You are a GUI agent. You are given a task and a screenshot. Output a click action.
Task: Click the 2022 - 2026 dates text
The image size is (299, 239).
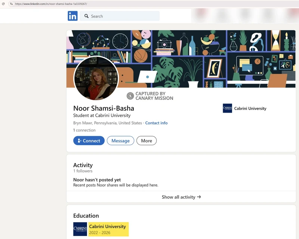coord(100,233)
